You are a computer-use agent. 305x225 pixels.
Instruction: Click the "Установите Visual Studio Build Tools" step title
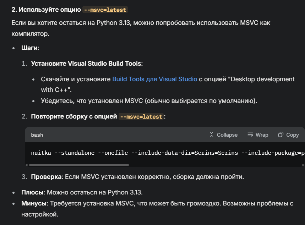coord(87,64)
